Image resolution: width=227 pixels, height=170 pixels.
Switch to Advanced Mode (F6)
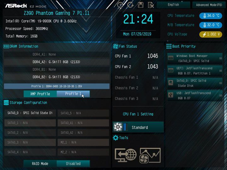coord(209,5)
